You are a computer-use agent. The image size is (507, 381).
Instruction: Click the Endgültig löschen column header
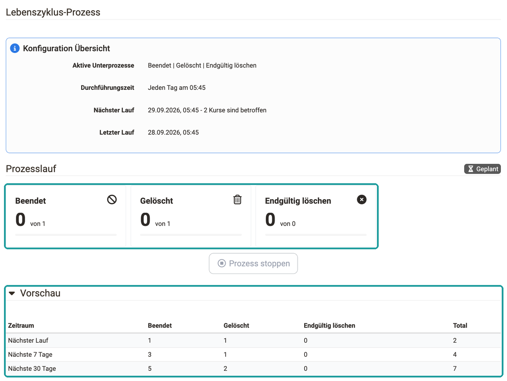[329, 326]
